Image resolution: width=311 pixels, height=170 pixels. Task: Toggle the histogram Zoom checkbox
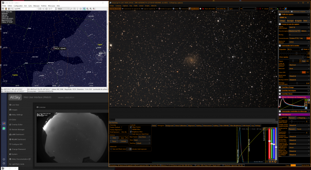250,129
